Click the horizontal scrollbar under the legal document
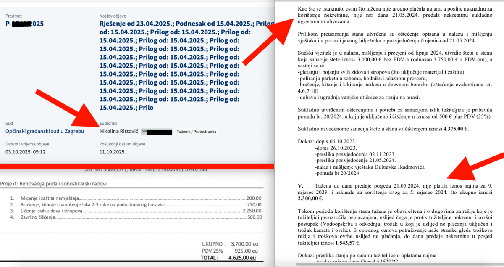The width and height of the screenshot is (504, 267). (x=378, y=264)
